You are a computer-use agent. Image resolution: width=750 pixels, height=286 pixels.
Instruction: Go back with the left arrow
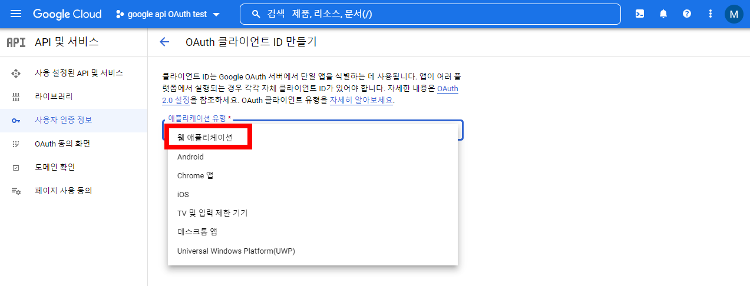(x=164, y=42)
